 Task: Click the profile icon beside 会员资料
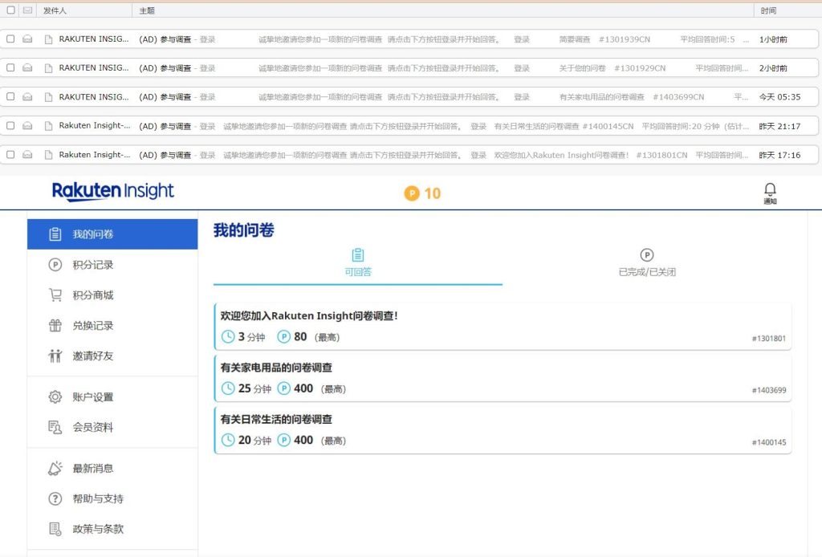click(x=55, y=427)
